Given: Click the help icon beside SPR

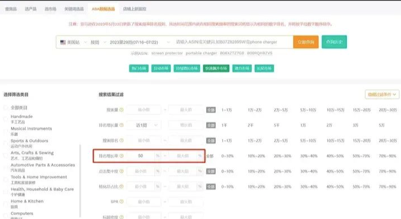Looking at the screenshot, I should tap(122, 202).
